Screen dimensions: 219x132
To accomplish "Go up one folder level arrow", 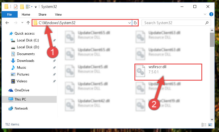I will tap(28, 23).
